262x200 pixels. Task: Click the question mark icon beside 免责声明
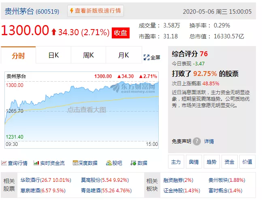point(196,141)
